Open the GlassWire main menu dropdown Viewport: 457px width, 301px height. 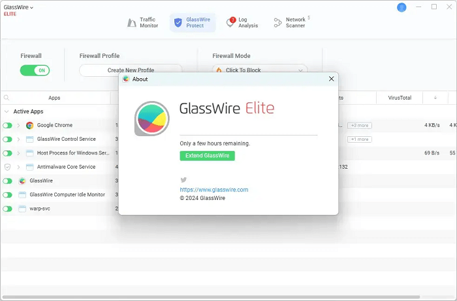click(19, 8)
